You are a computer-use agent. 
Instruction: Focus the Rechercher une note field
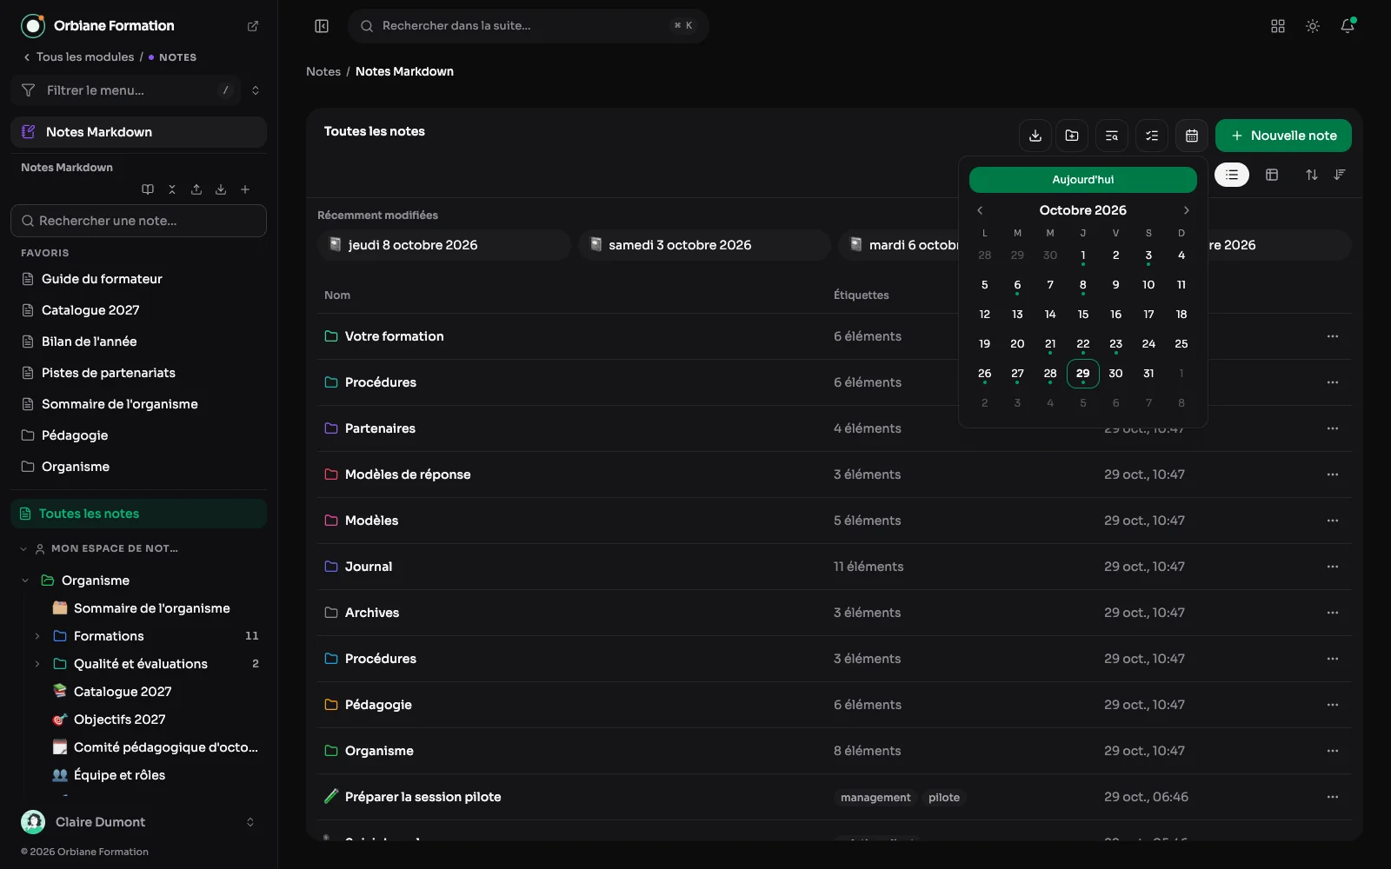139,221
